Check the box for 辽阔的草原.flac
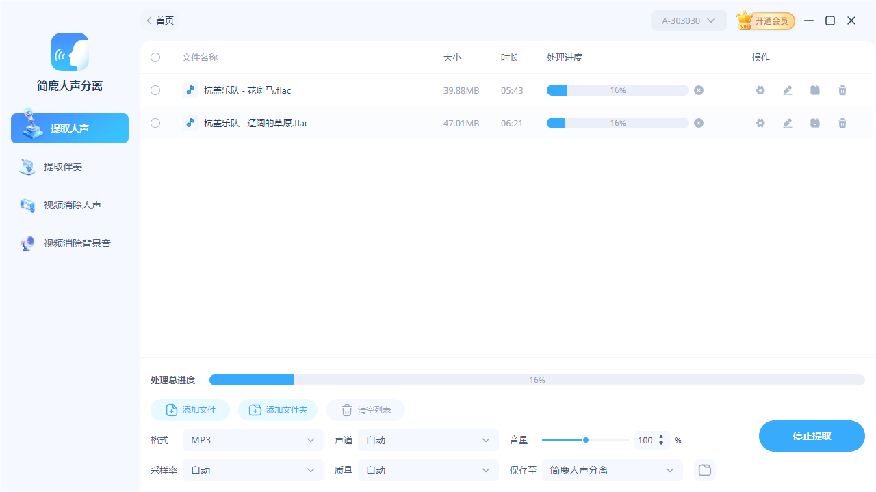Screen dimensions: 876x492 pos(155,123)
